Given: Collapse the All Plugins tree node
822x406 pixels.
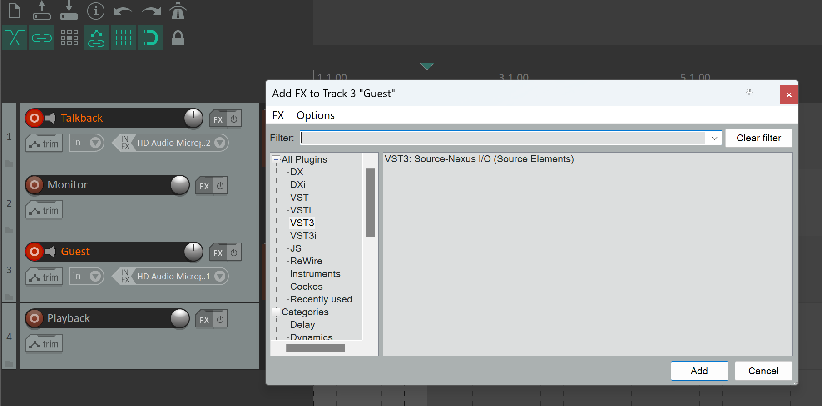Looking at the screenshot, I should (276, 159).
